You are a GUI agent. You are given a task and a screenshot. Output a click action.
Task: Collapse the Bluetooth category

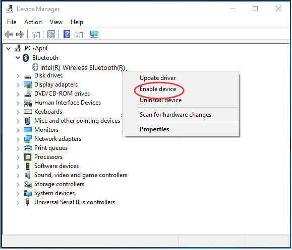click(18, 58)
